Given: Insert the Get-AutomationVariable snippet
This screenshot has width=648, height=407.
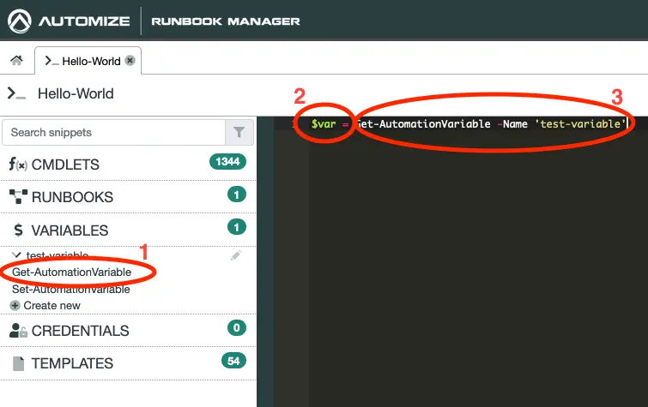Looking at the screenshot, I should pos(71,272).
